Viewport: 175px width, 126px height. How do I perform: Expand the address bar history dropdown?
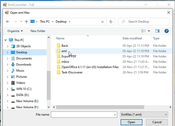pos(102,22)
